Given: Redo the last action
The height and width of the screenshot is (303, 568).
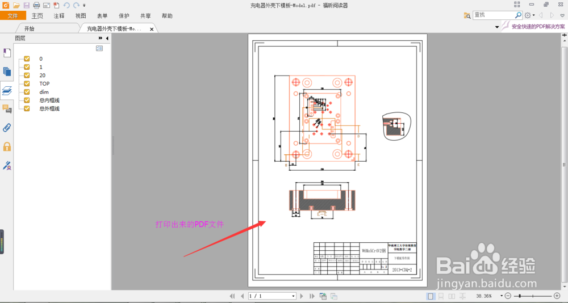Looking at the screenshot, I should coord(76,5).
